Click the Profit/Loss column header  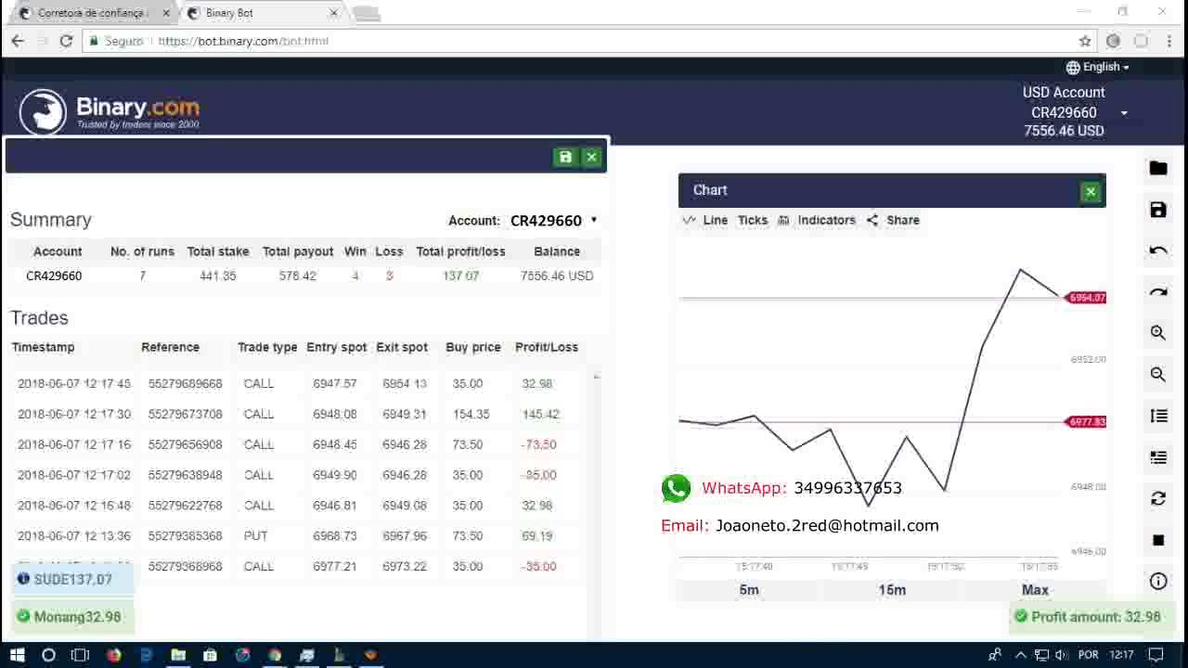tap(547, 347)
